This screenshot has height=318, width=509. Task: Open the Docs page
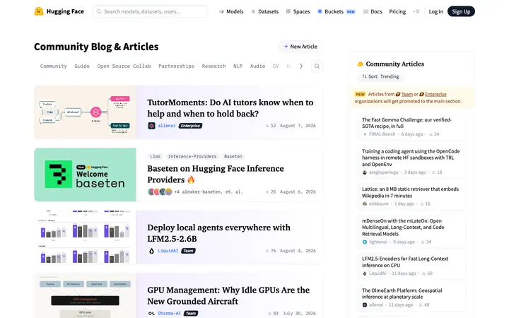pos(373,11)
